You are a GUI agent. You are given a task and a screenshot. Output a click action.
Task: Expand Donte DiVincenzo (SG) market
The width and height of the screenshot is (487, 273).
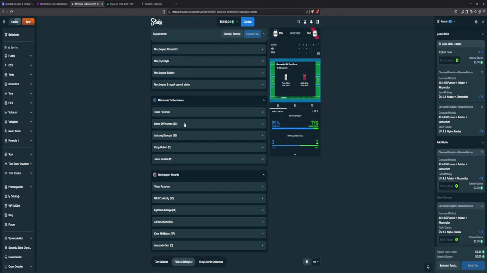(208, 124)
